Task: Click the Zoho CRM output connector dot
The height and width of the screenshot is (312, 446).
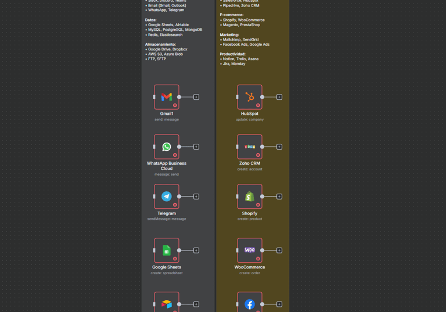Action: pos(262,147)
